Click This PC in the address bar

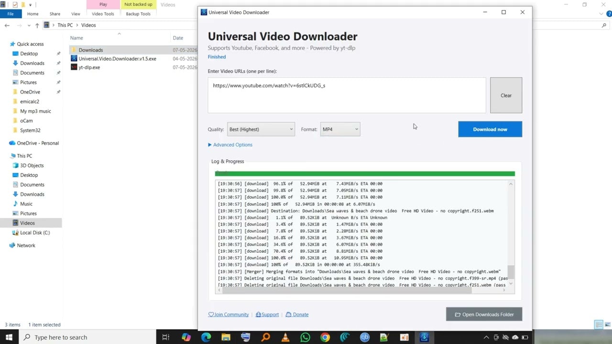point(65,25)
